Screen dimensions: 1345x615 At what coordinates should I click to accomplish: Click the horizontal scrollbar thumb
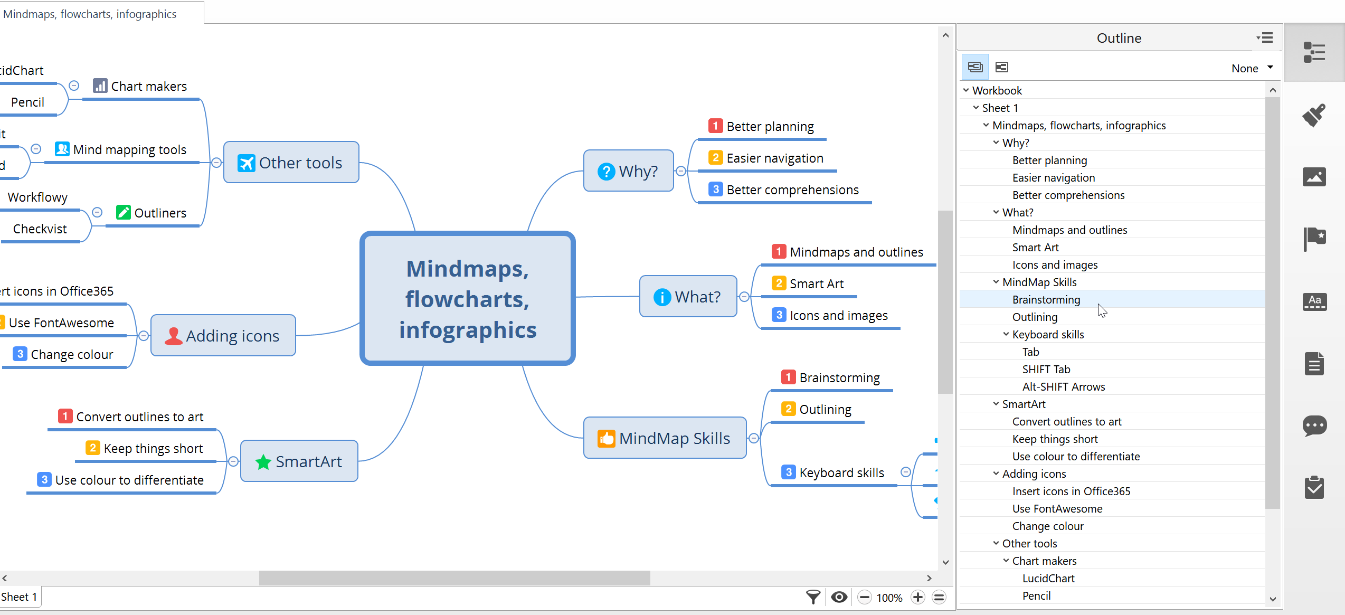coord(454,578)
